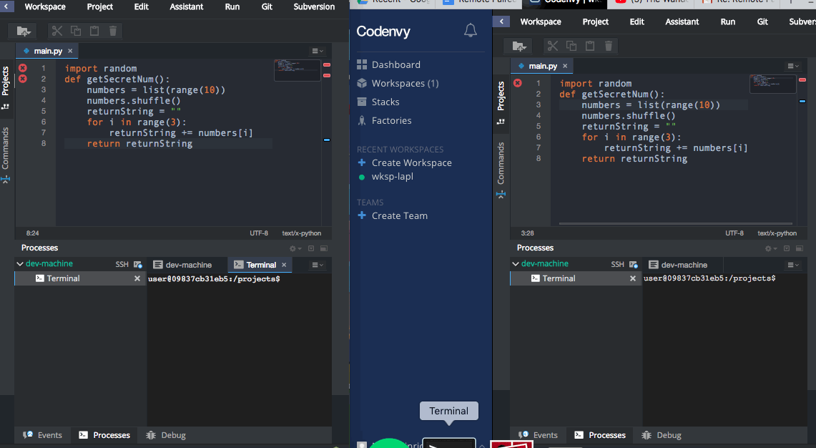Click the Create Workspace link

[x=411, y=162]
